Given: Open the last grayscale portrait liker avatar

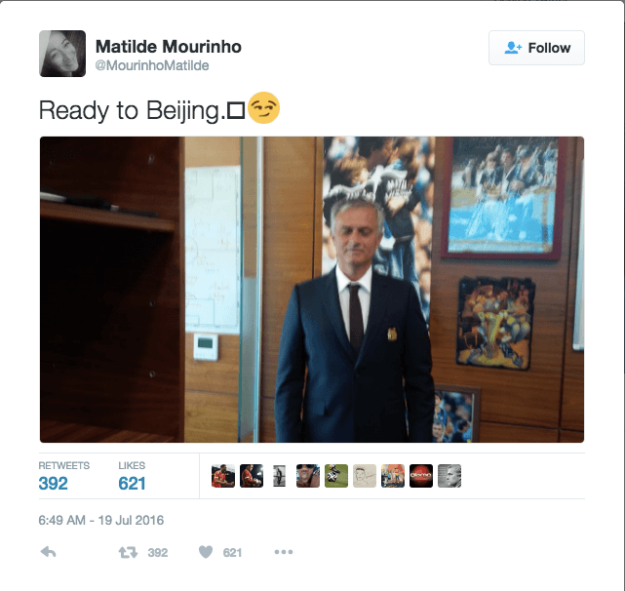Looking at the screenshot, I should coord(449,476).
